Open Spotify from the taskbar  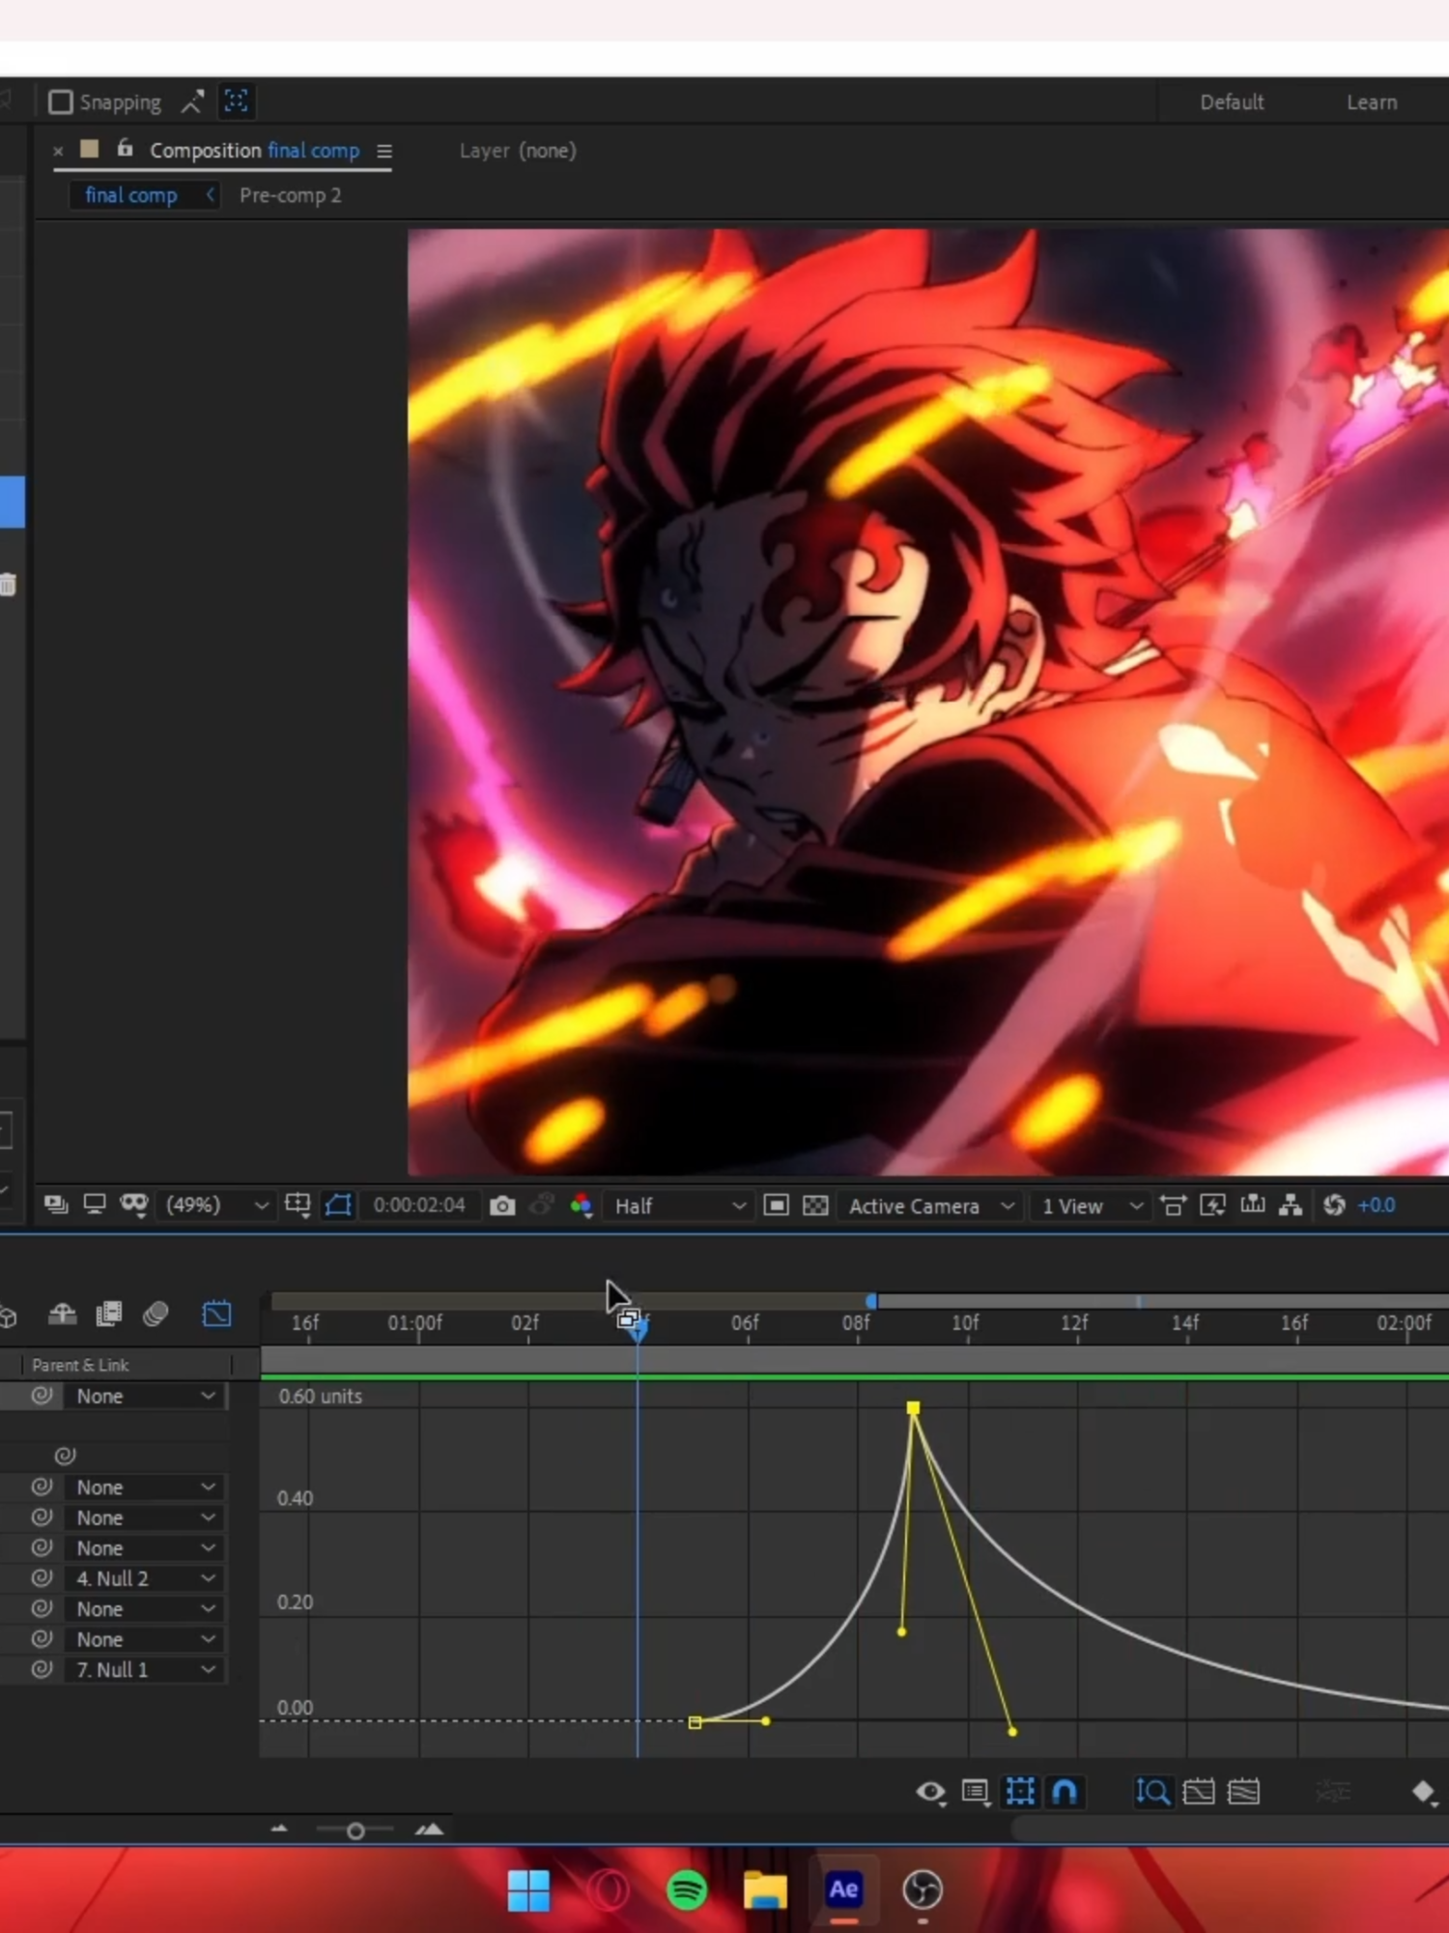687,1890
